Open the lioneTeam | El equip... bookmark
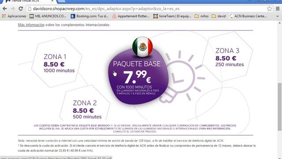 (x=172, y=16)
